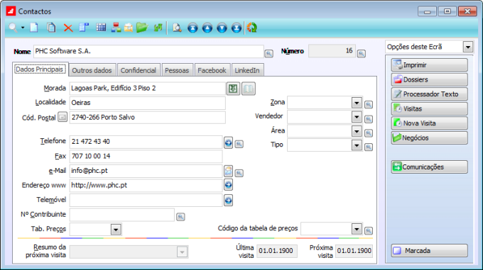Click the lookup icon beside Tipo dropdown
483x270 pixels.
click(x=369, y=147)
